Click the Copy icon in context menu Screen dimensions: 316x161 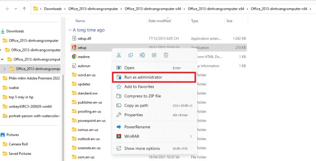point(130,55)
